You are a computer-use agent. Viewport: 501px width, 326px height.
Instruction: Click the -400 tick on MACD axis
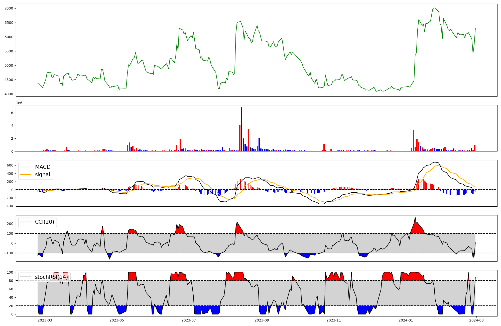point(9,206)
